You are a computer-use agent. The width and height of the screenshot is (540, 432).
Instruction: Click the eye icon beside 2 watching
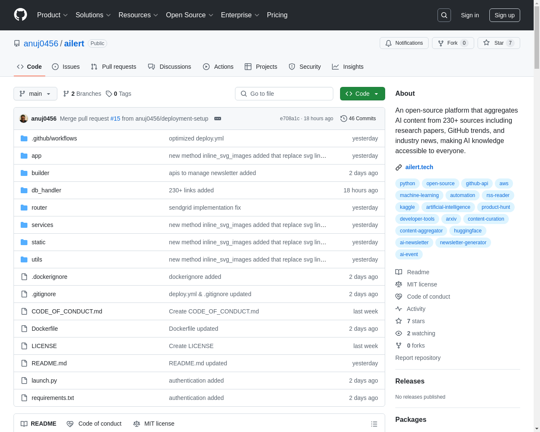coord(399,333)
